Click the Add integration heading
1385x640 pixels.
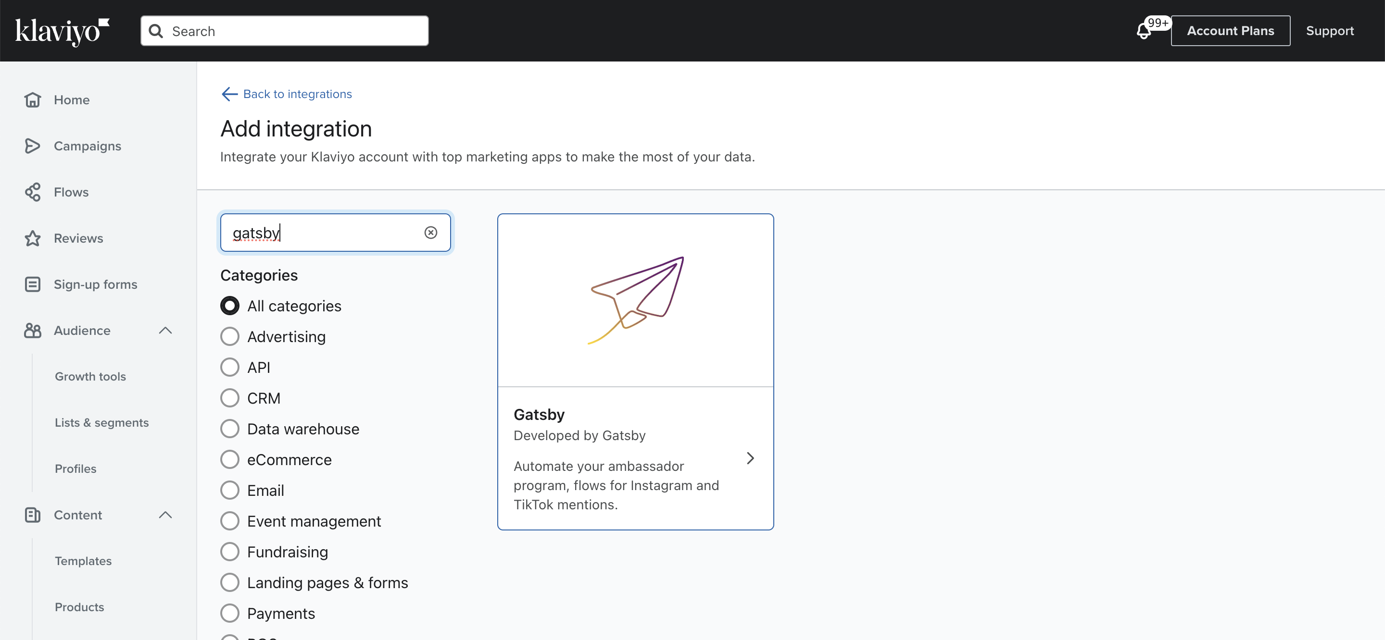point(296,129)
